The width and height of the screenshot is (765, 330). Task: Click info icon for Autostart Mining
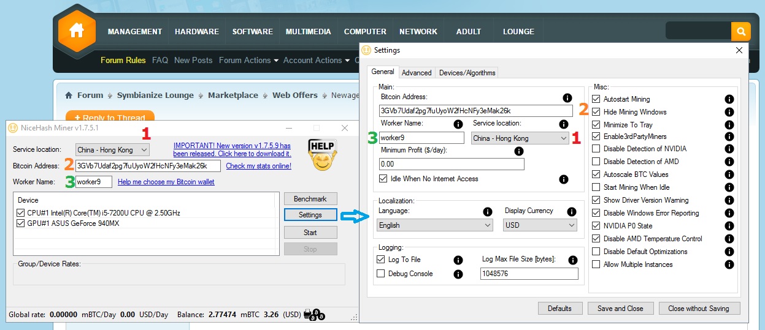pyautogui.click(x=729, y=99)
